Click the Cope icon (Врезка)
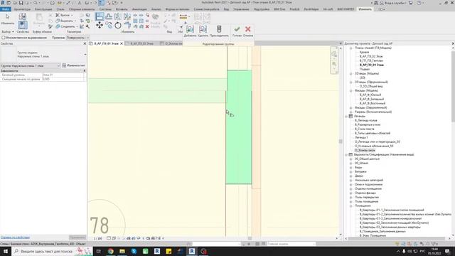Screen dimensions: 455x256 pos(58,15)
